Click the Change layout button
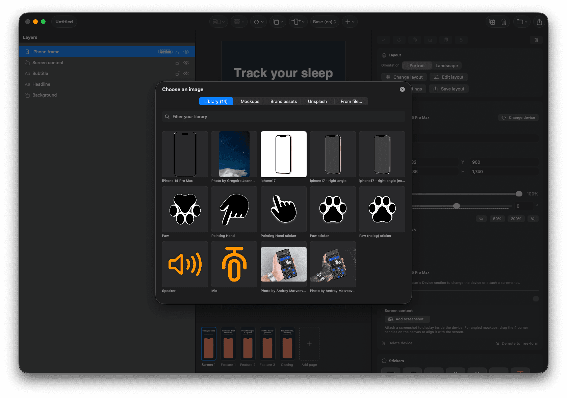567x398 pixels. click(404, 77)
